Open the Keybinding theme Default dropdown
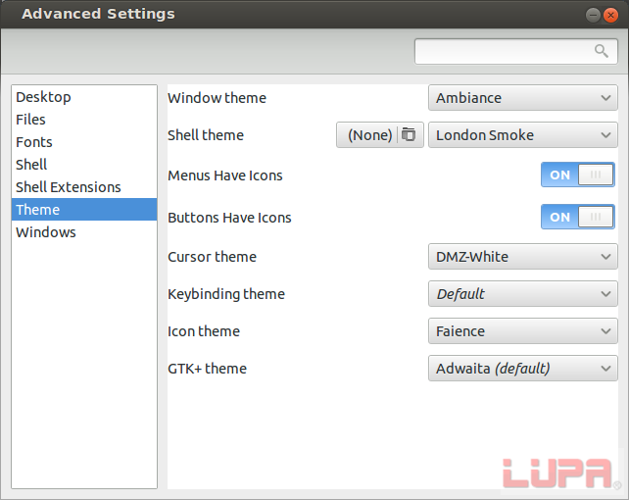The width and height of the screenshot is (629, 500). pyautogui.click(x=522, y=294)
